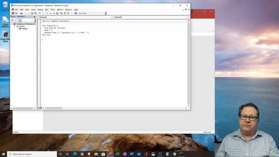
Task: Open Properties Window from toolbar icon
Action: pos(65,14)
